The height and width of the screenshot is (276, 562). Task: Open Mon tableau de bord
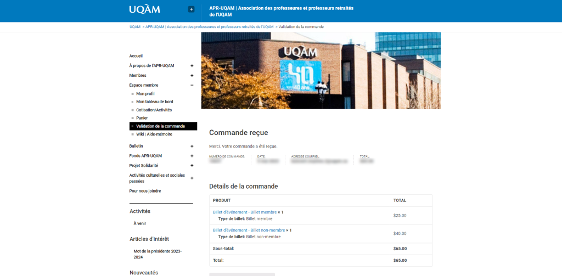154,102
